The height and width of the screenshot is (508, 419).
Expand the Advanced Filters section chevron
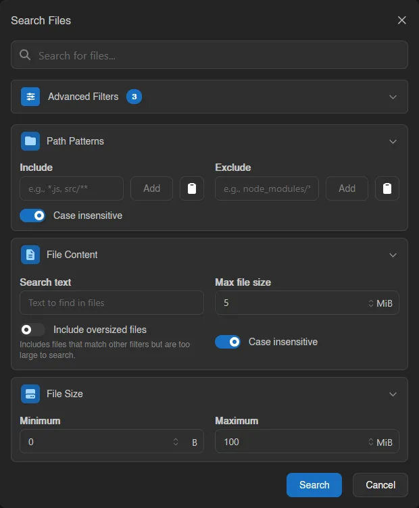point(393,97)
